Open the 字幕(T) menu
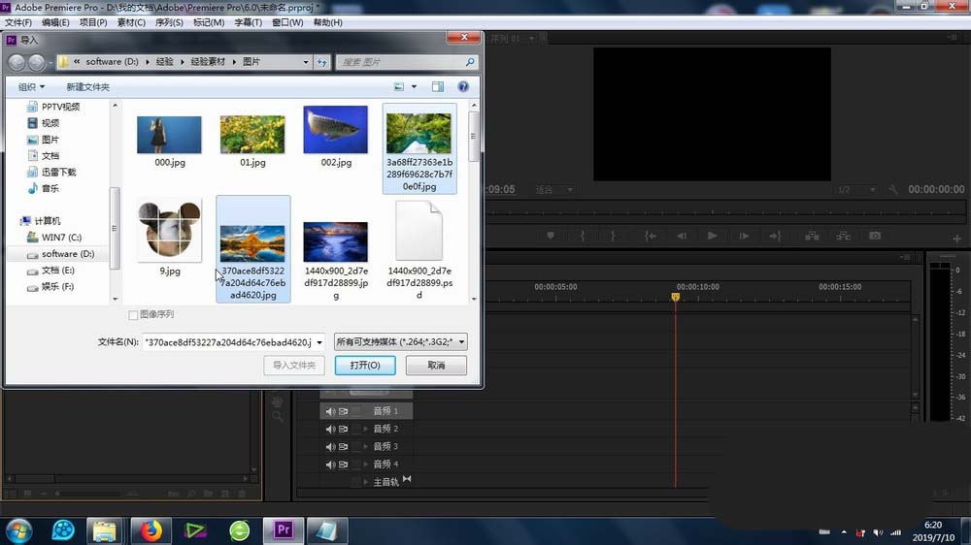 248,22
